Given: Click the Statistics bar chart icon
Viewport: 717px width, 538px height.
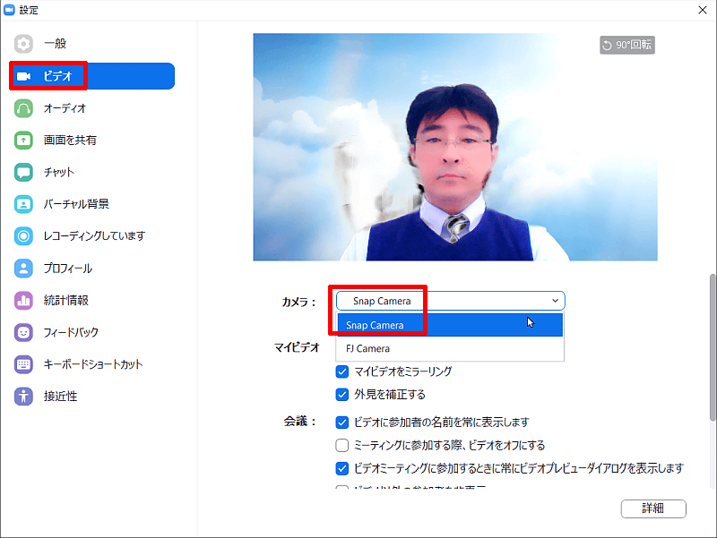Looking at the screenshot, I should pos(23,301).
